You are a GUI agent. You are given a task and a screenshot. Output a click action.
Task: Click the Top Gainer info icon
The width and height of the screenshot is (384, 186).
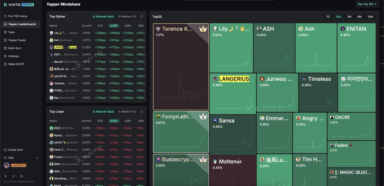point(141,17)
